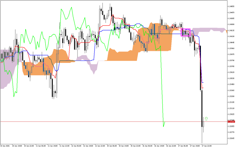Select the red horizontal bid price line
237x148 pixels.
114,121
